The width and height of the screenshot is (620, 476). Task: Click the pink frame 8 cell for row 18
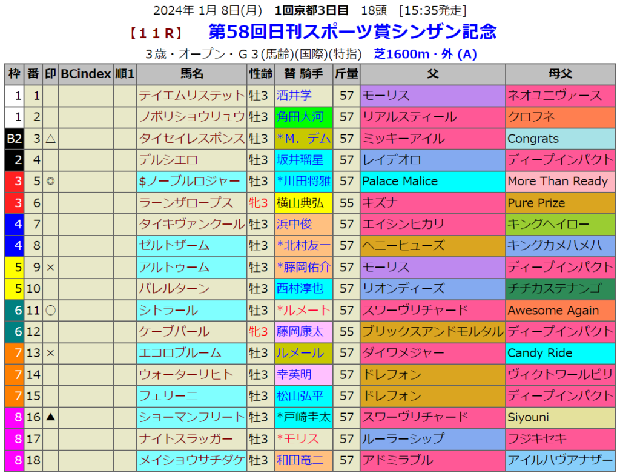coord(13,460)
